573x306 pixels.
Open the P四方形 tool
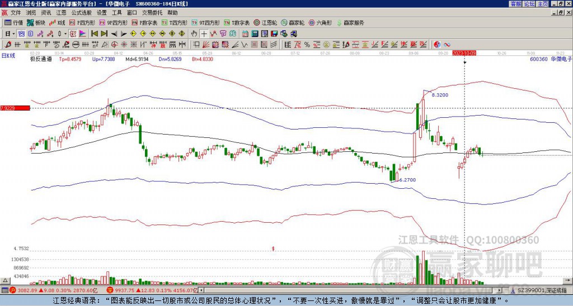click(x=82, y=22)
